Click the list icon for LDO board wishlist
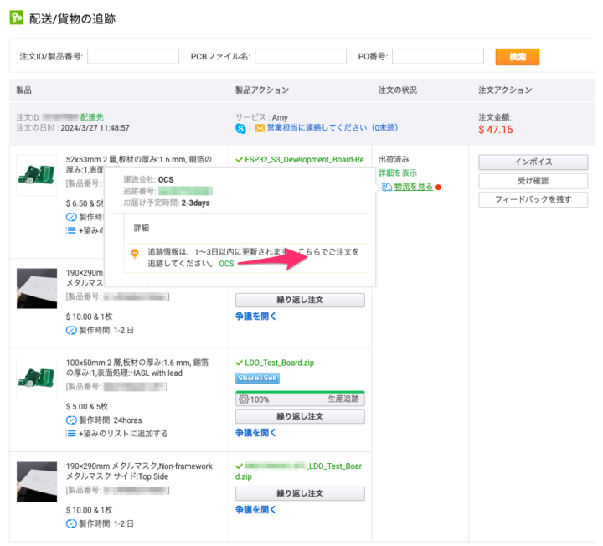This screenshot has height=546, width=603. 71,434
